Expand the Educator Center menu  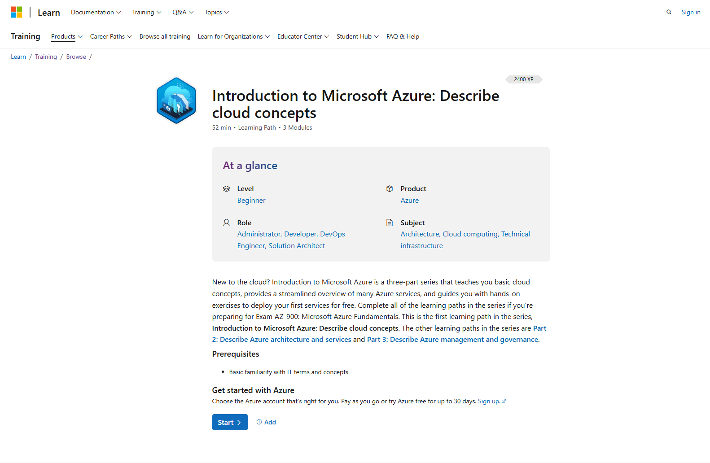[x=303, y=36]
